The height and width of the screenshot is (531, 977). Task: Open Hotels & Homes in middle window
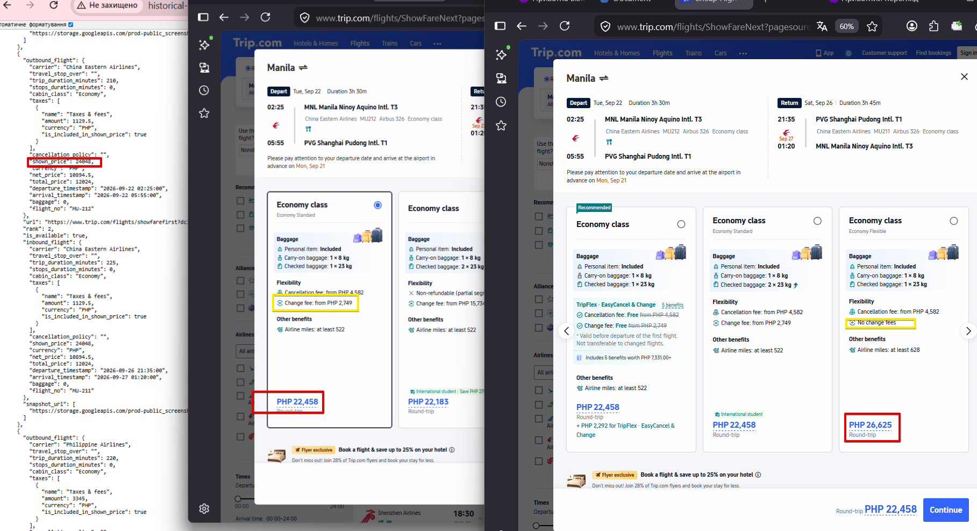[316, 44]
